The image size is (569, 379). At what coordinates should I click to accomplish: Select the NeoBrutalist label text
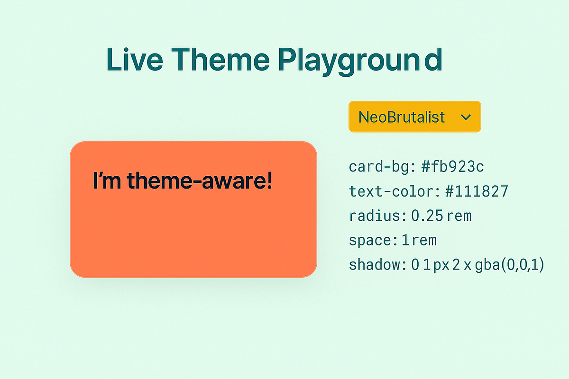401,117
